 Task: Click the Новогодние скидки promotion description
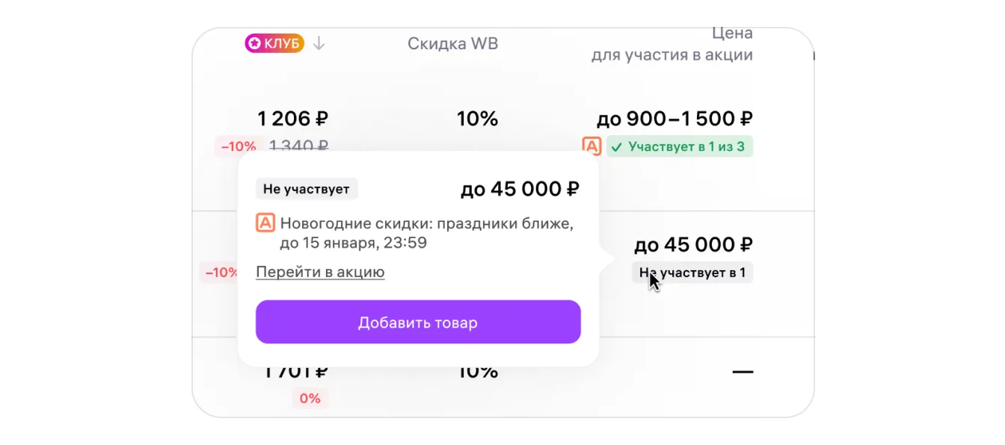[x=427, y=233]
